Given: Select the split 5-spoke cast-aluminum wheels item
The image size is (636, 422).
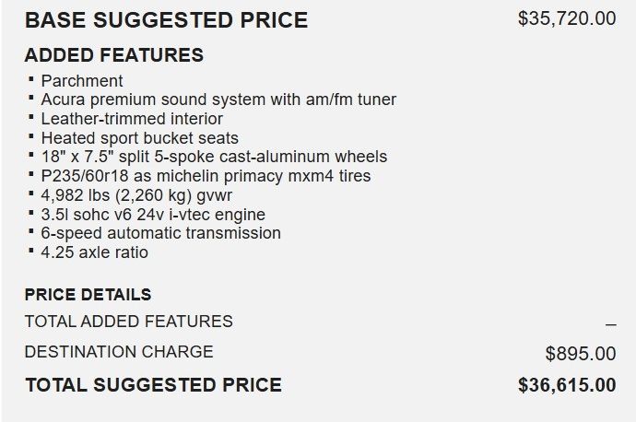Looking at the screenshot, I should (214, 157).
